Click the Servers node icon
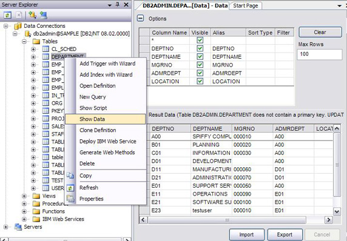This screenshot has width=347, height=241. pos(18,227)
